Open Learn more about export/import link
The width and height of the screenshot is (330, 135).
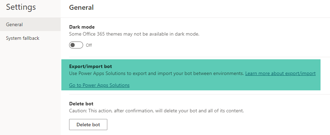point(280,74)
